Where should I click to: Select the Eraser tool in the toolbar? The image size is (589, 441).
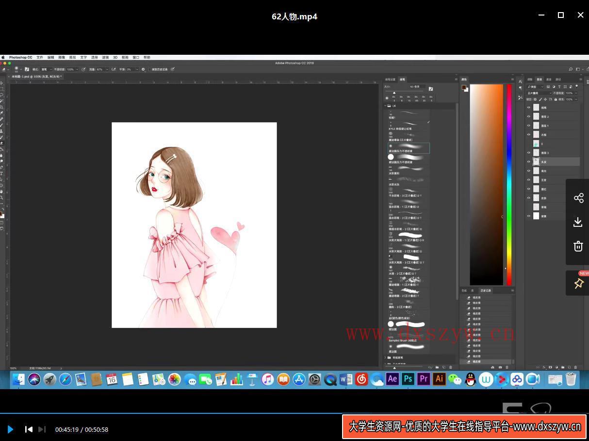click(x=2, y=143)
